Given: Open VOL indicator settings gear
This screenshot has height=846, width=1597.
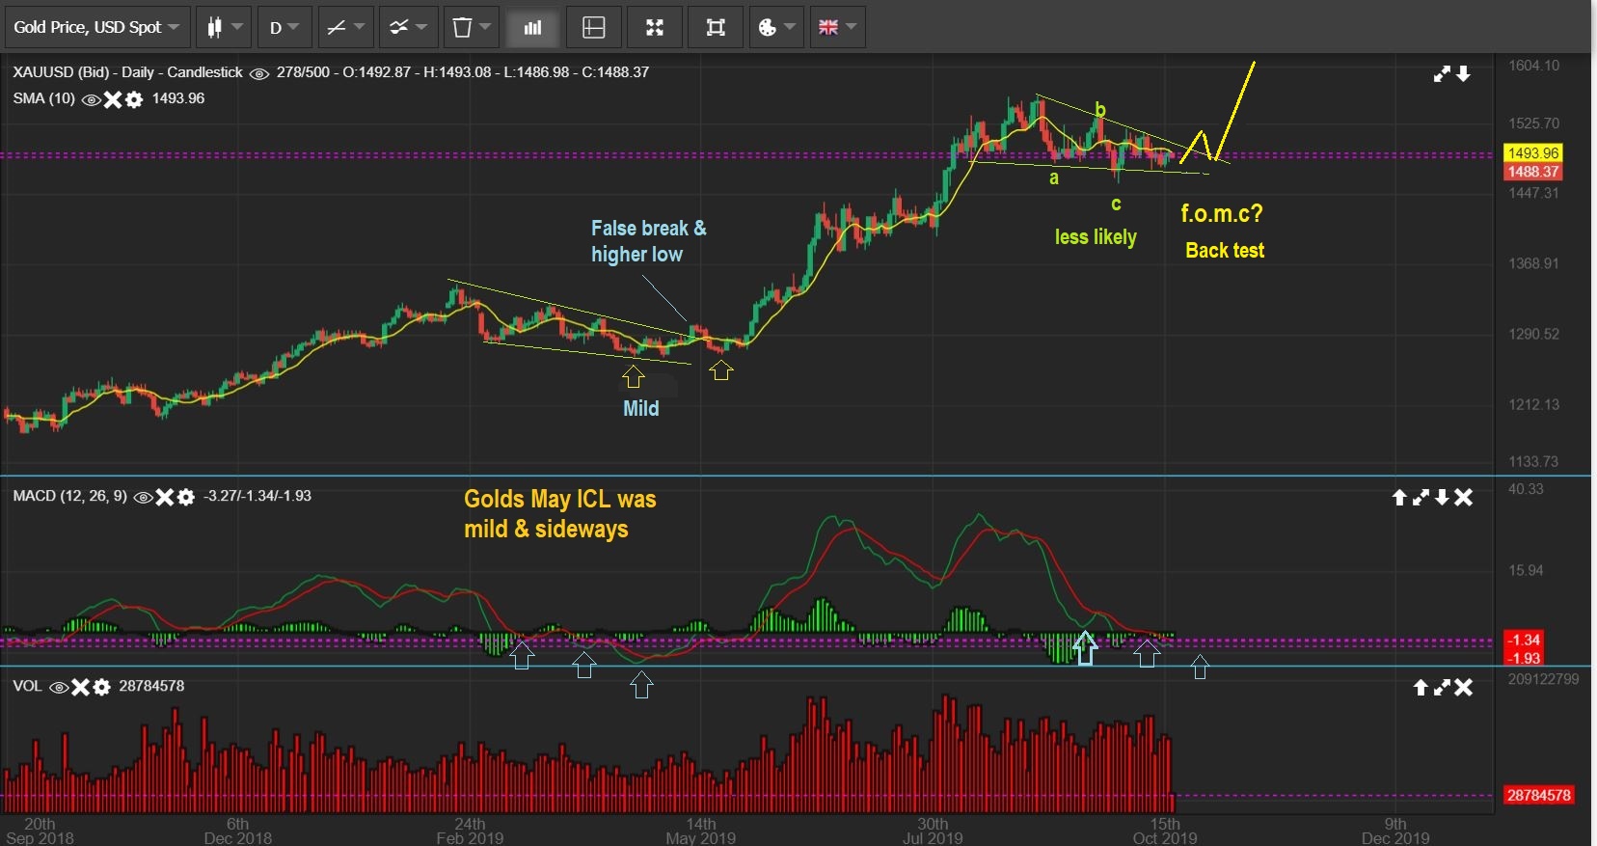Looking at the screenshot, I should (101, 687).
